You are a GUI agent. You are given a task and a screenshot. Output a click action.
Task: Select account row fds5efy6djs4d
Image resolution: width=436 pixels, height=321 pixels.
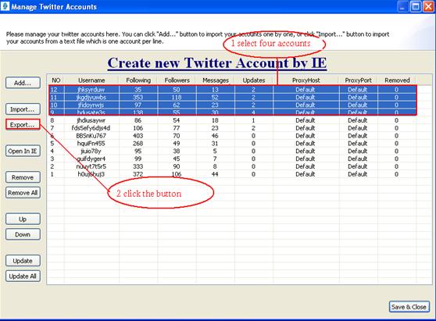(233, 128)
